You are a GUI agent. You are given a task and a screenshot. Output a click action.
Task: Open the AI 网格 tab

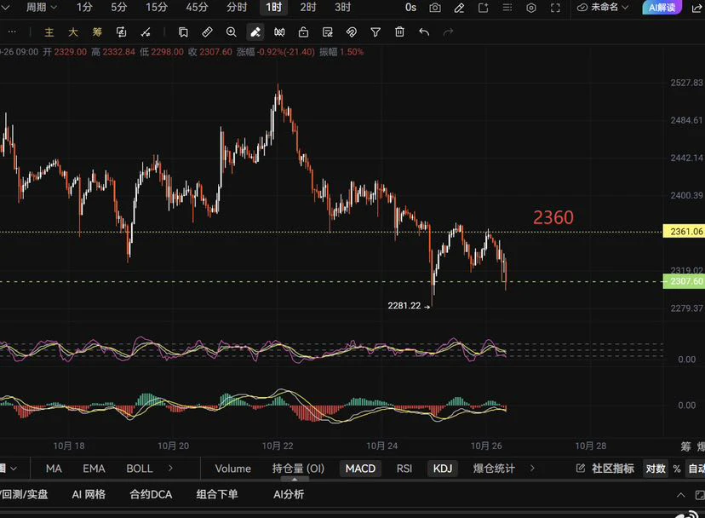(x=89, y=495)
